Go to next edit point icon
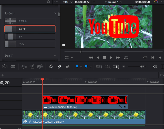Image resolution: width=164 pixels, height=129 pixels. [153, 58]
